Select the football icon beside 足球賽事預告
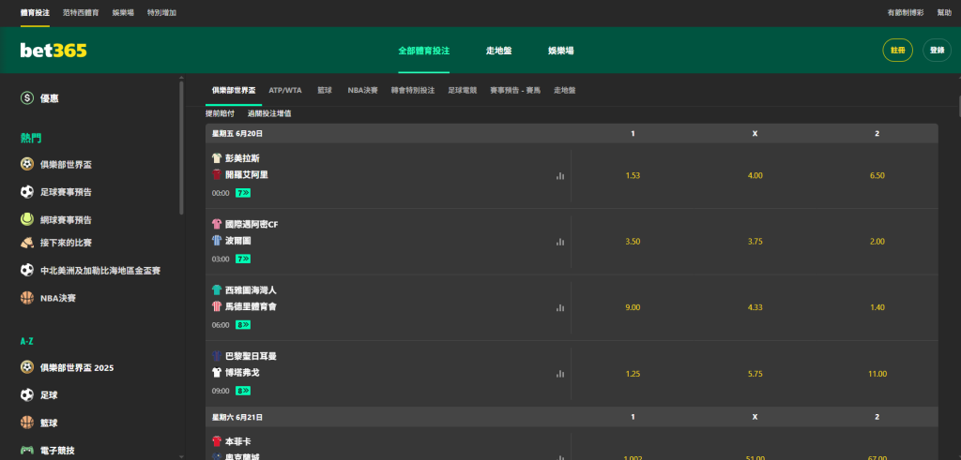Screen dimensions: 961x460 pyautogui.click(x=27, y=192)
